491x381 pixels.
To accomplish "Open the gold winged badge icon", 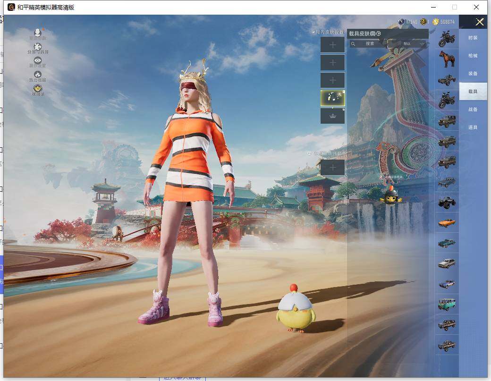I will pos(38,89).
